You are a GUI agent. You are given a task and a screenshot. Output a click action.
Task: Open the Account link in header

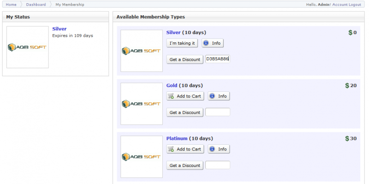coord(339,5)
